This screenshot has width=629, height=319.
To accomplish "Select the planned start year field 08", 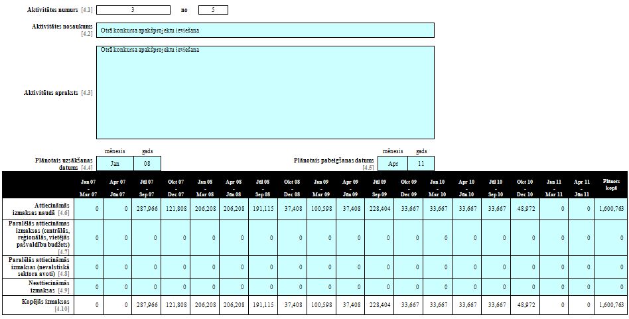I will pyautogui.click(x=147, y=164).
